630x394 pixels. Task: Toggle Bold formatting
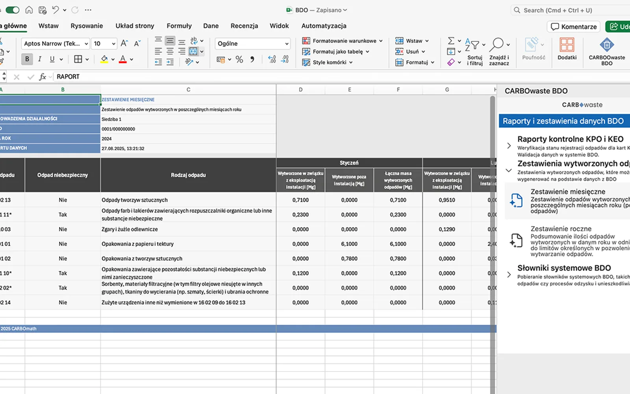pyautogui.click(x=27, y=59)
